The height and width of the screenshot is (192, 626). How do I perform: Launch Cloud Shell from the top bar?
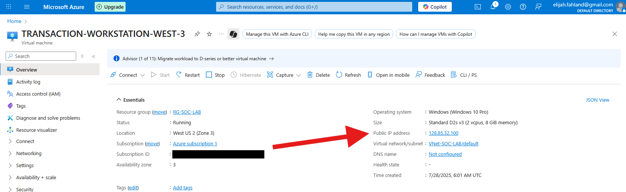478,7
